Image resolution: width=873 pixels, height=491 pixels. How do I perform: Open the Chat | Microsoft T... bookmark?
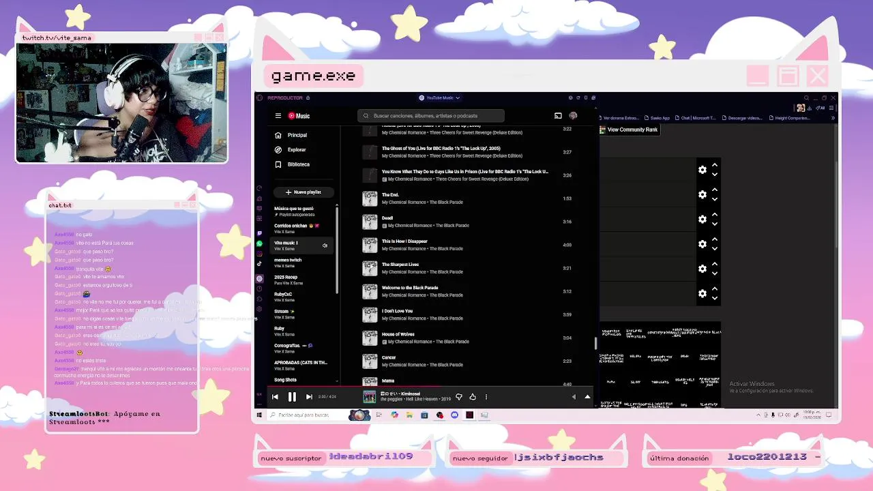(696, 118)
